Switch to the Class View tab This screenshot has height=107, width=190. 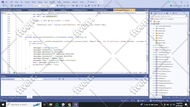coord(175,97)
